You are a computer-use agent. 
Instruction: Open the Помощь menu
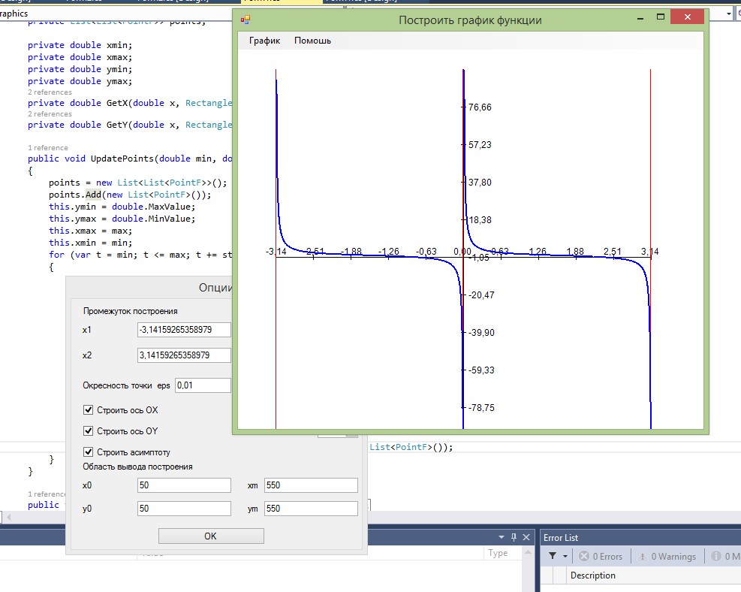click(312, 41)
